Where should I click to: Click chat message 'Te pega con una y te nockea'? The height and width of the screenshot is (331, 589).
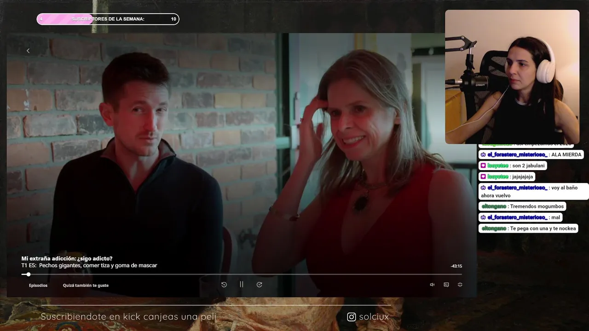528,228
